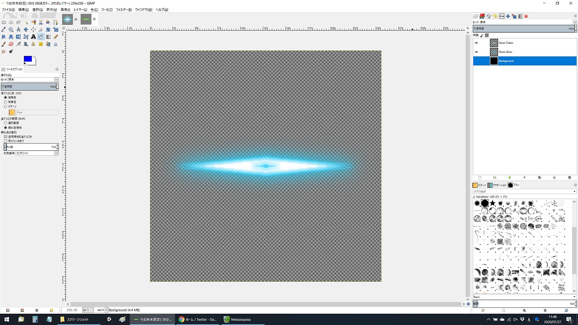Open the ファイル(F) menu
This screenshot has width=578, height=325.
point(9,9)
